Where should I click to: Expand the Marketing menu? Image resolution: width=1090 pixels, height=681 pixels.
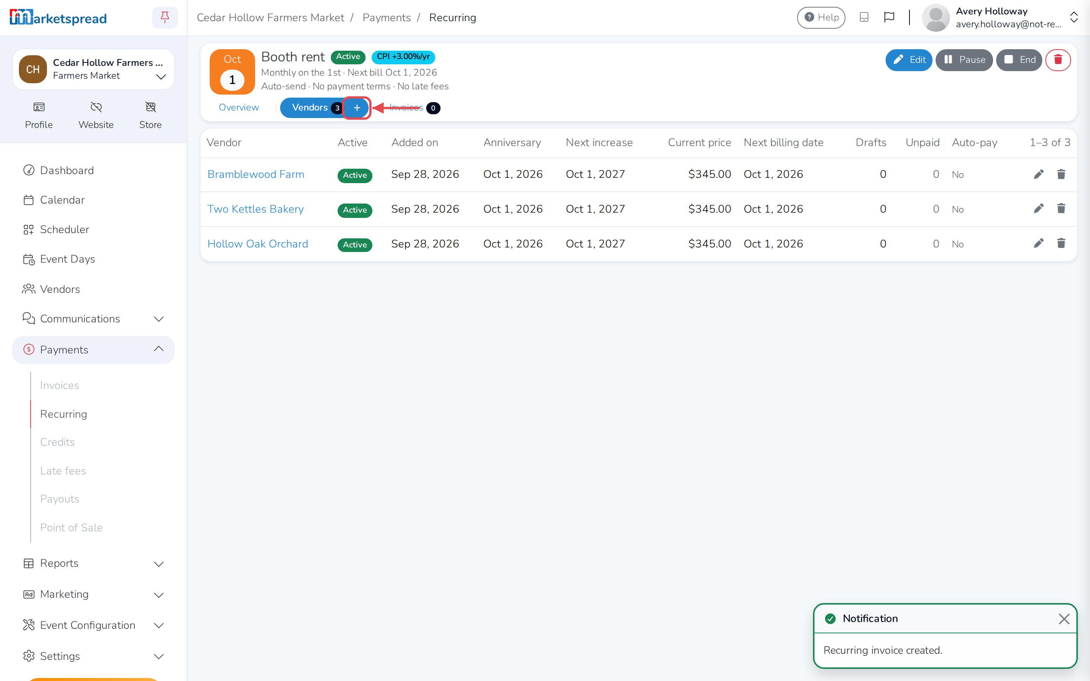(93, 594)
